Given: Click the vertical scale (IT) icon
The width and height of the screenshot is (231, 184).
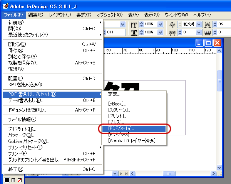Looking at the screenshot, I should click(134, 25).
